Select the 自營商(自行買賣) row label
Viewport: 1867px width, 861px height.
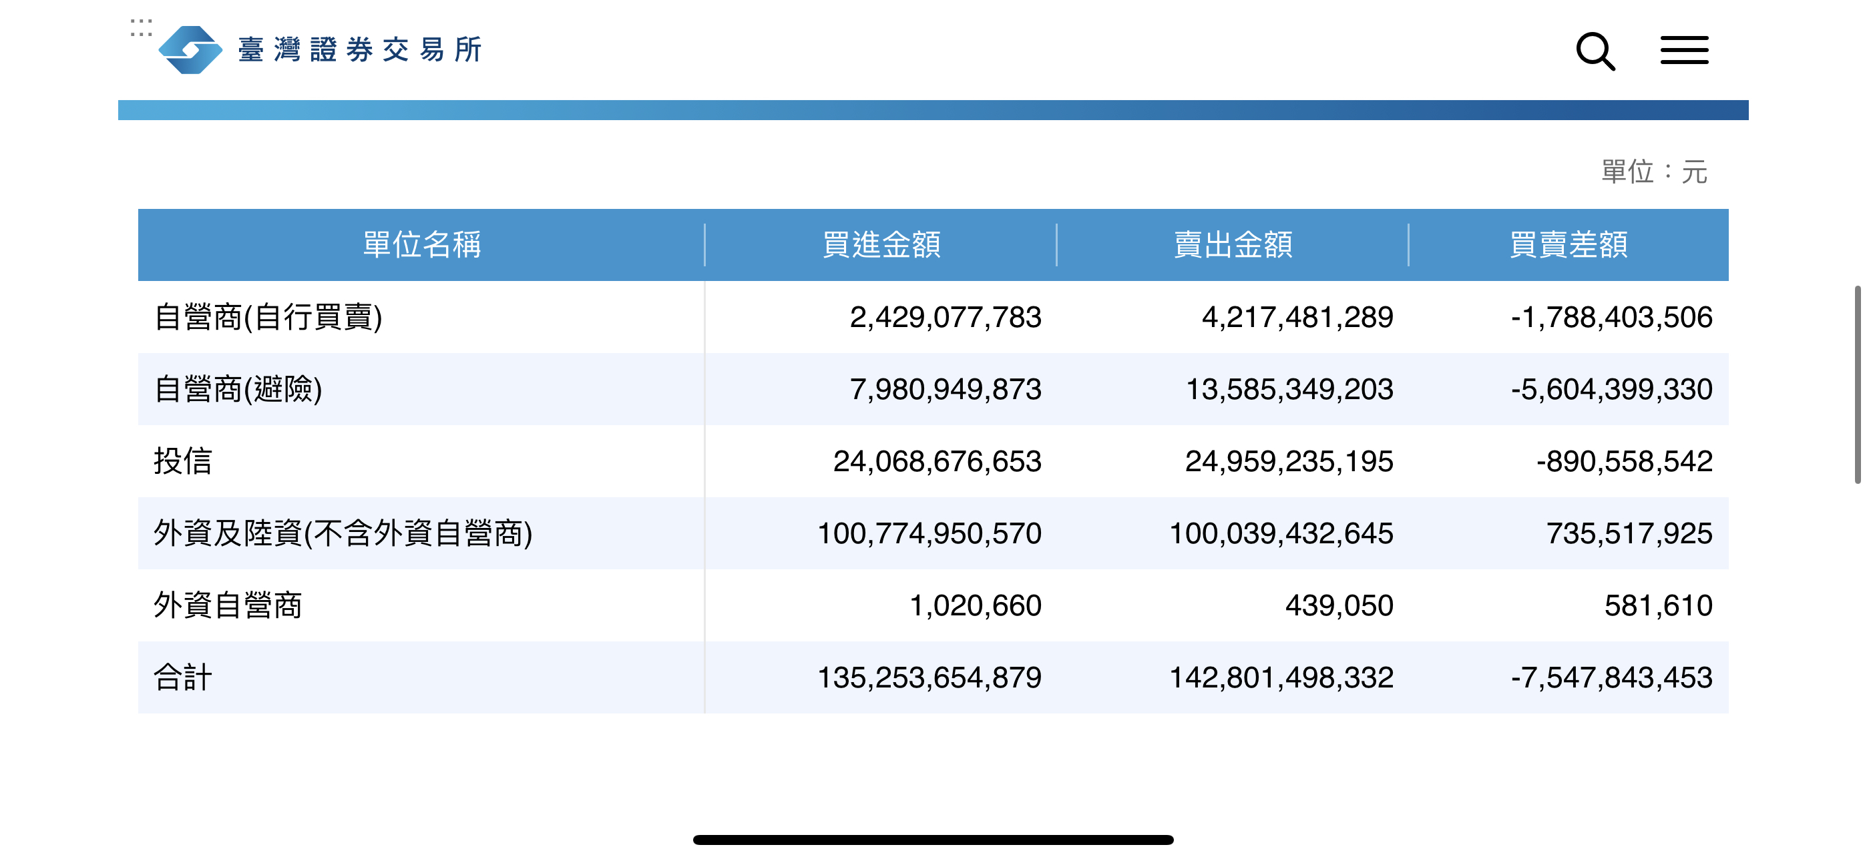click(268, 317)
